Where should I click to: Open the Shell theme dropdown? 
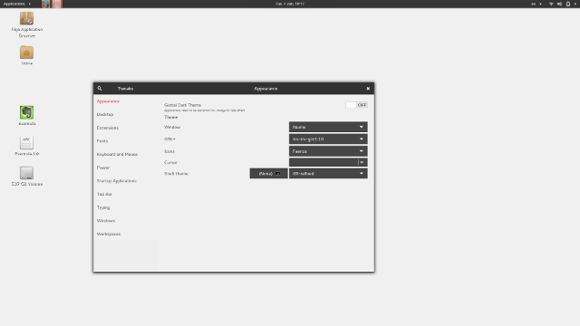328,173
